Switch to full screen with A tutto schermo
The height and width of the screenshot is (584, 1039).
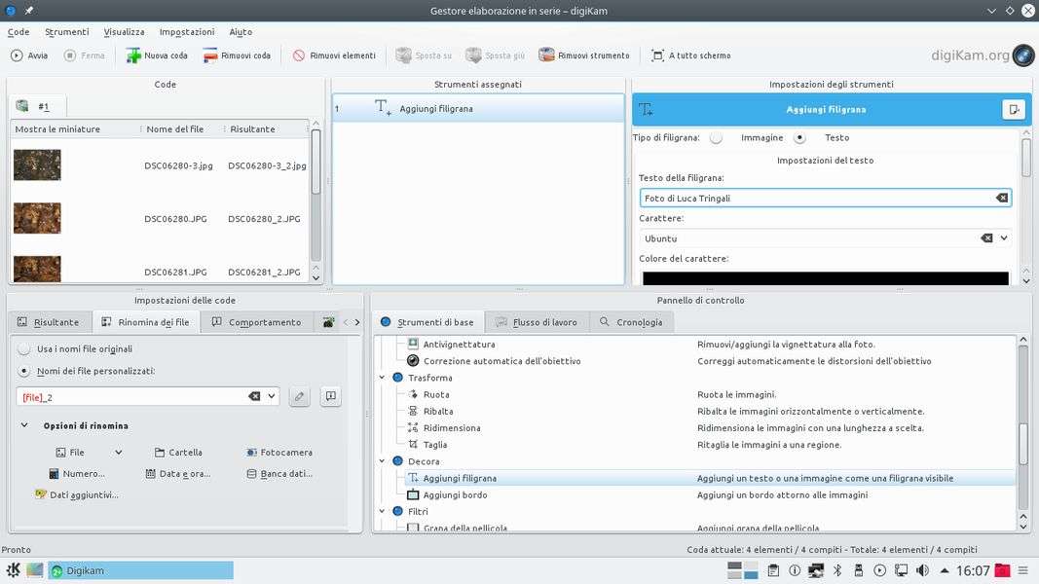pos(690,55)
